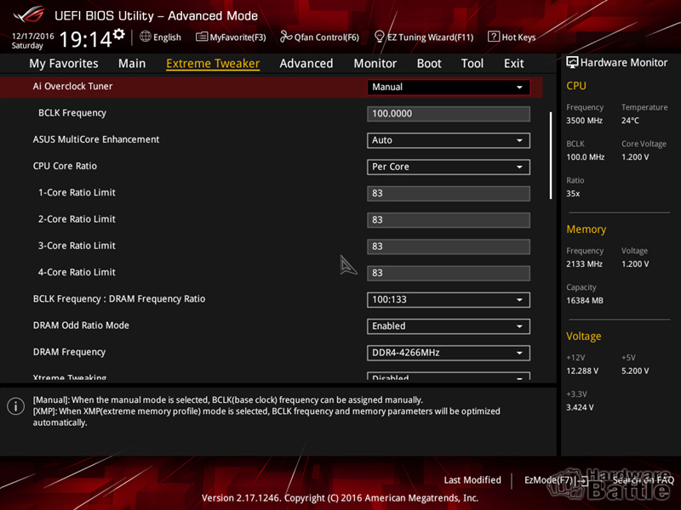Switch to the Main tab
Viewport: 681px width, 510px height.
point(132,63)
